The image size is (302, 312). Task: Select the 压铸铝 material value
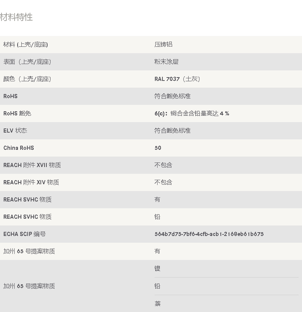163,44
